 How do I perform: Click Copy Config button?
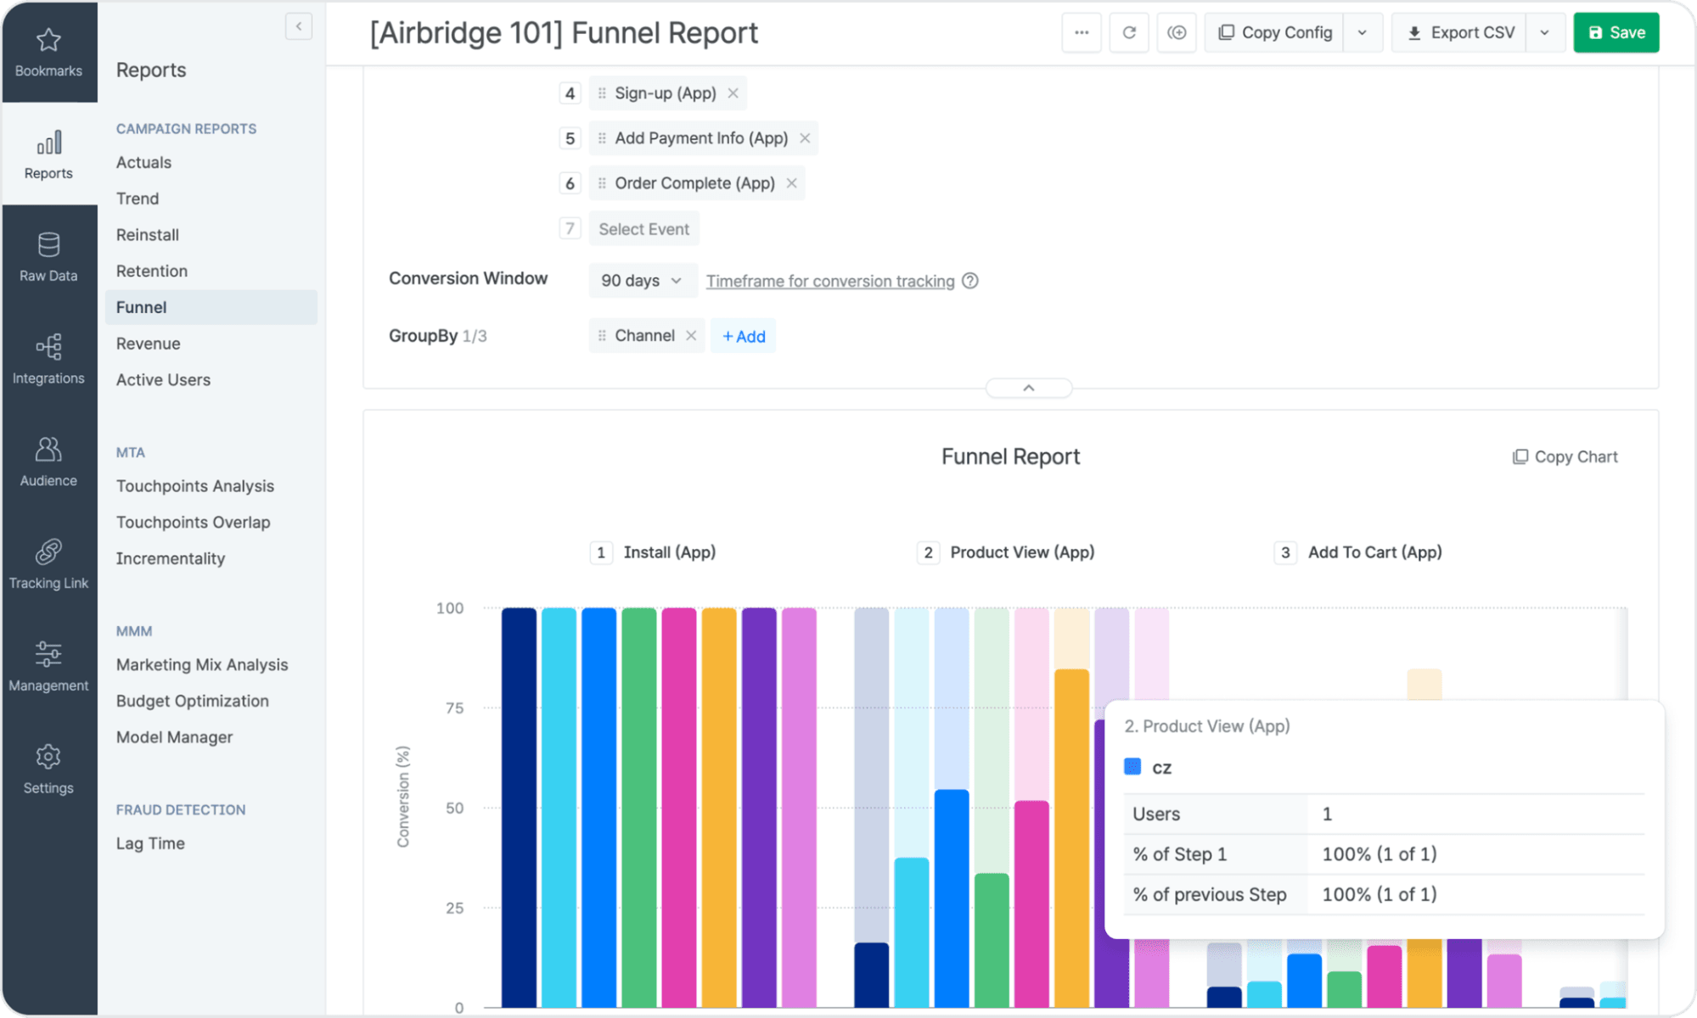[x=1277, y=31]
